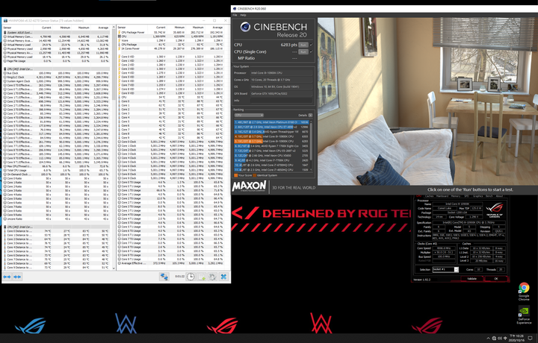
Task: Click CPU Package Power lightning icon row
Action: [170, 32]
